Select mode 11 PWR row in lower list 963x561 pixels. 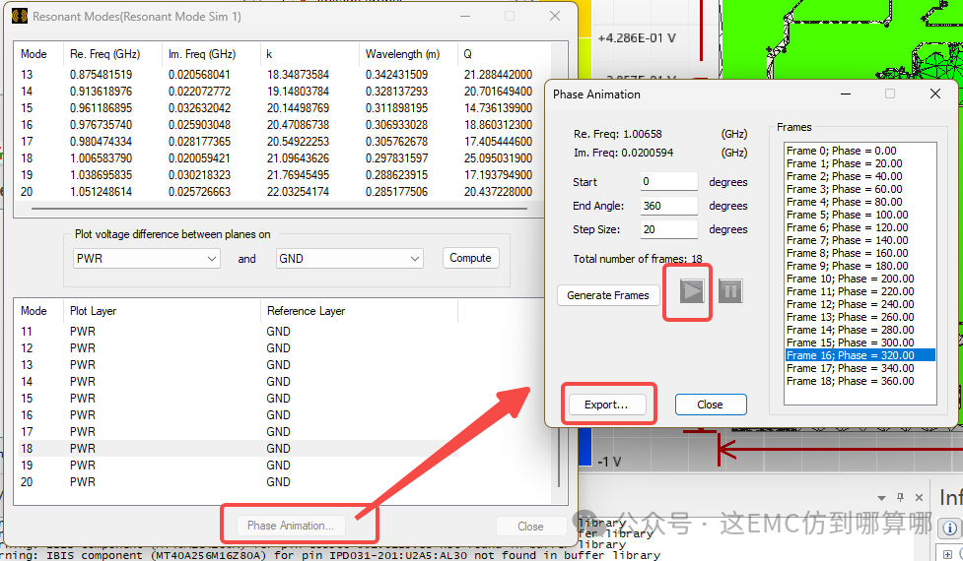(x=238, y=332)
